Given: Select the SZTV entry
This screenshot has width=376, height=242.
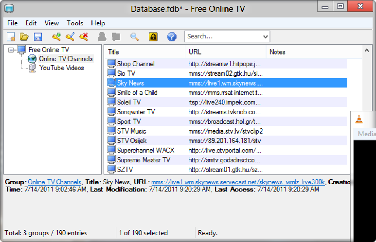Looking at the screenshot, I should [227, 169].
